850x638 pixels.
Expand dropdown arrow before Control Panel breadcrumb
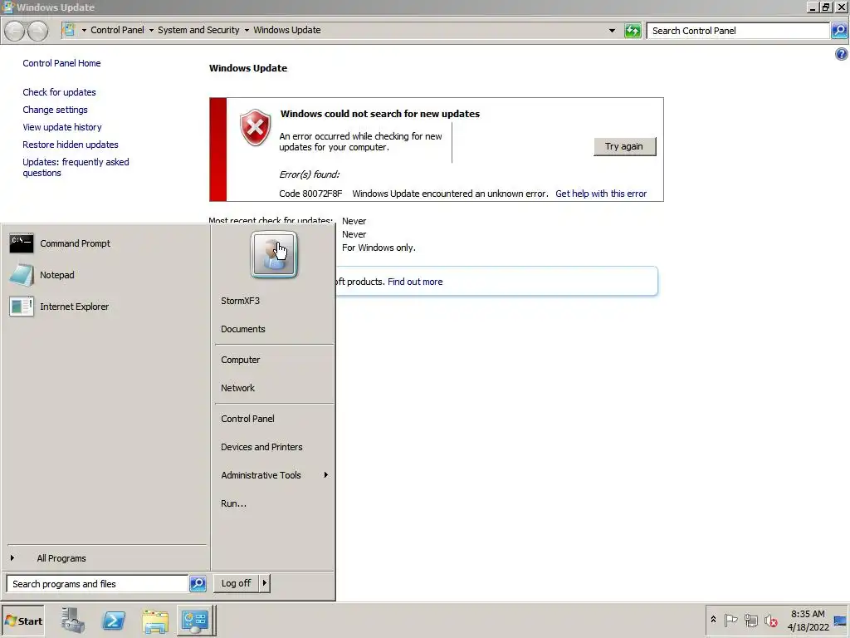coord(84,31)
